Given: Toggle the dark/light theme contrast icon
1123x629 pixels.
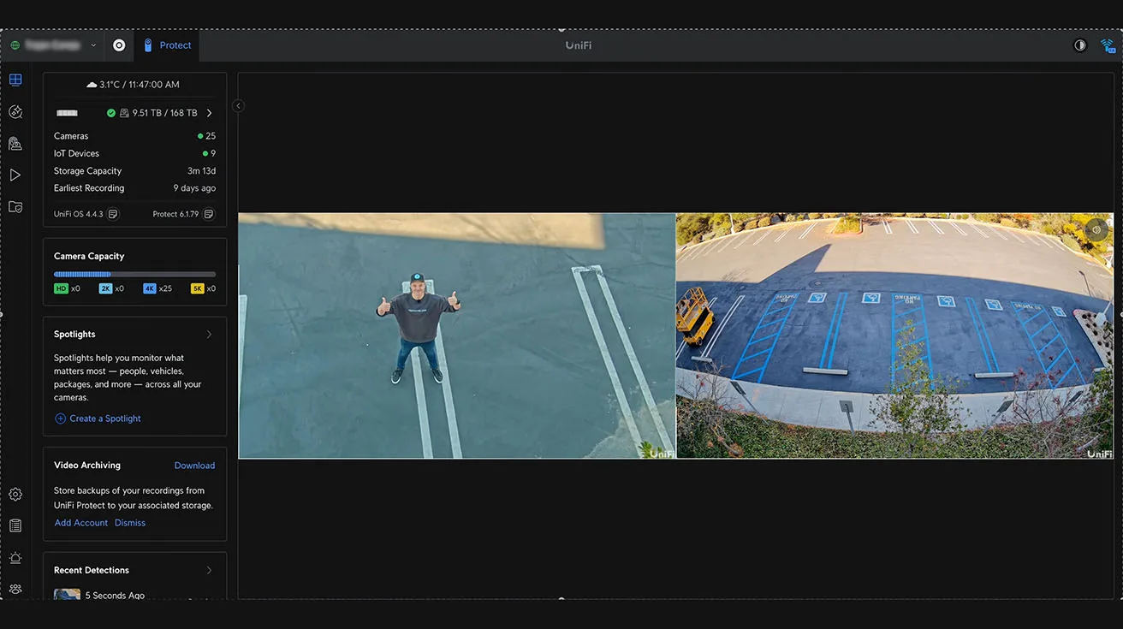Looking at the screenshot, I should coord(1080,45).
